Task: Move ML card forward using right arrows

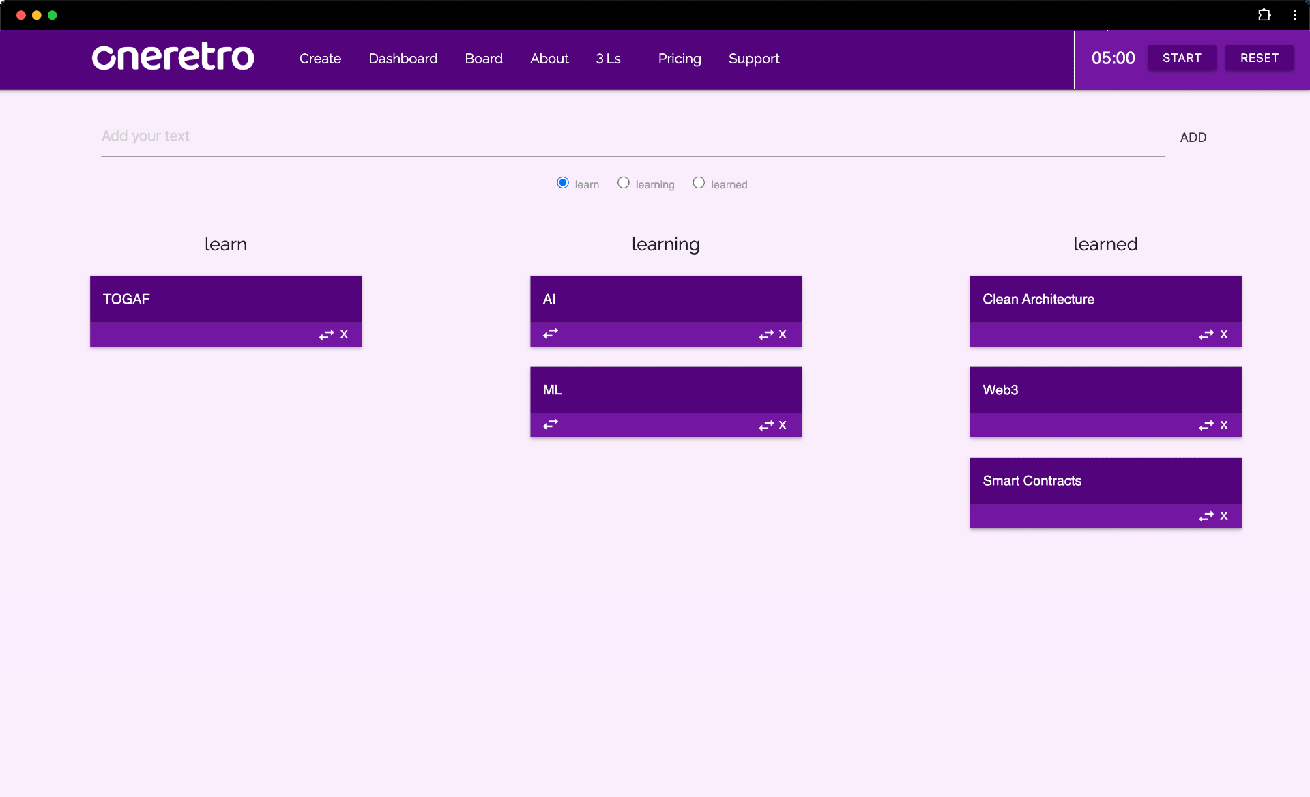Action: (x=766, y=425)
